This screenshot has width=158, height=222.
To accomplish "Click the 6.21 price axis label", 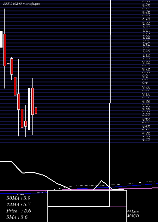I will [x=146, y=90].
